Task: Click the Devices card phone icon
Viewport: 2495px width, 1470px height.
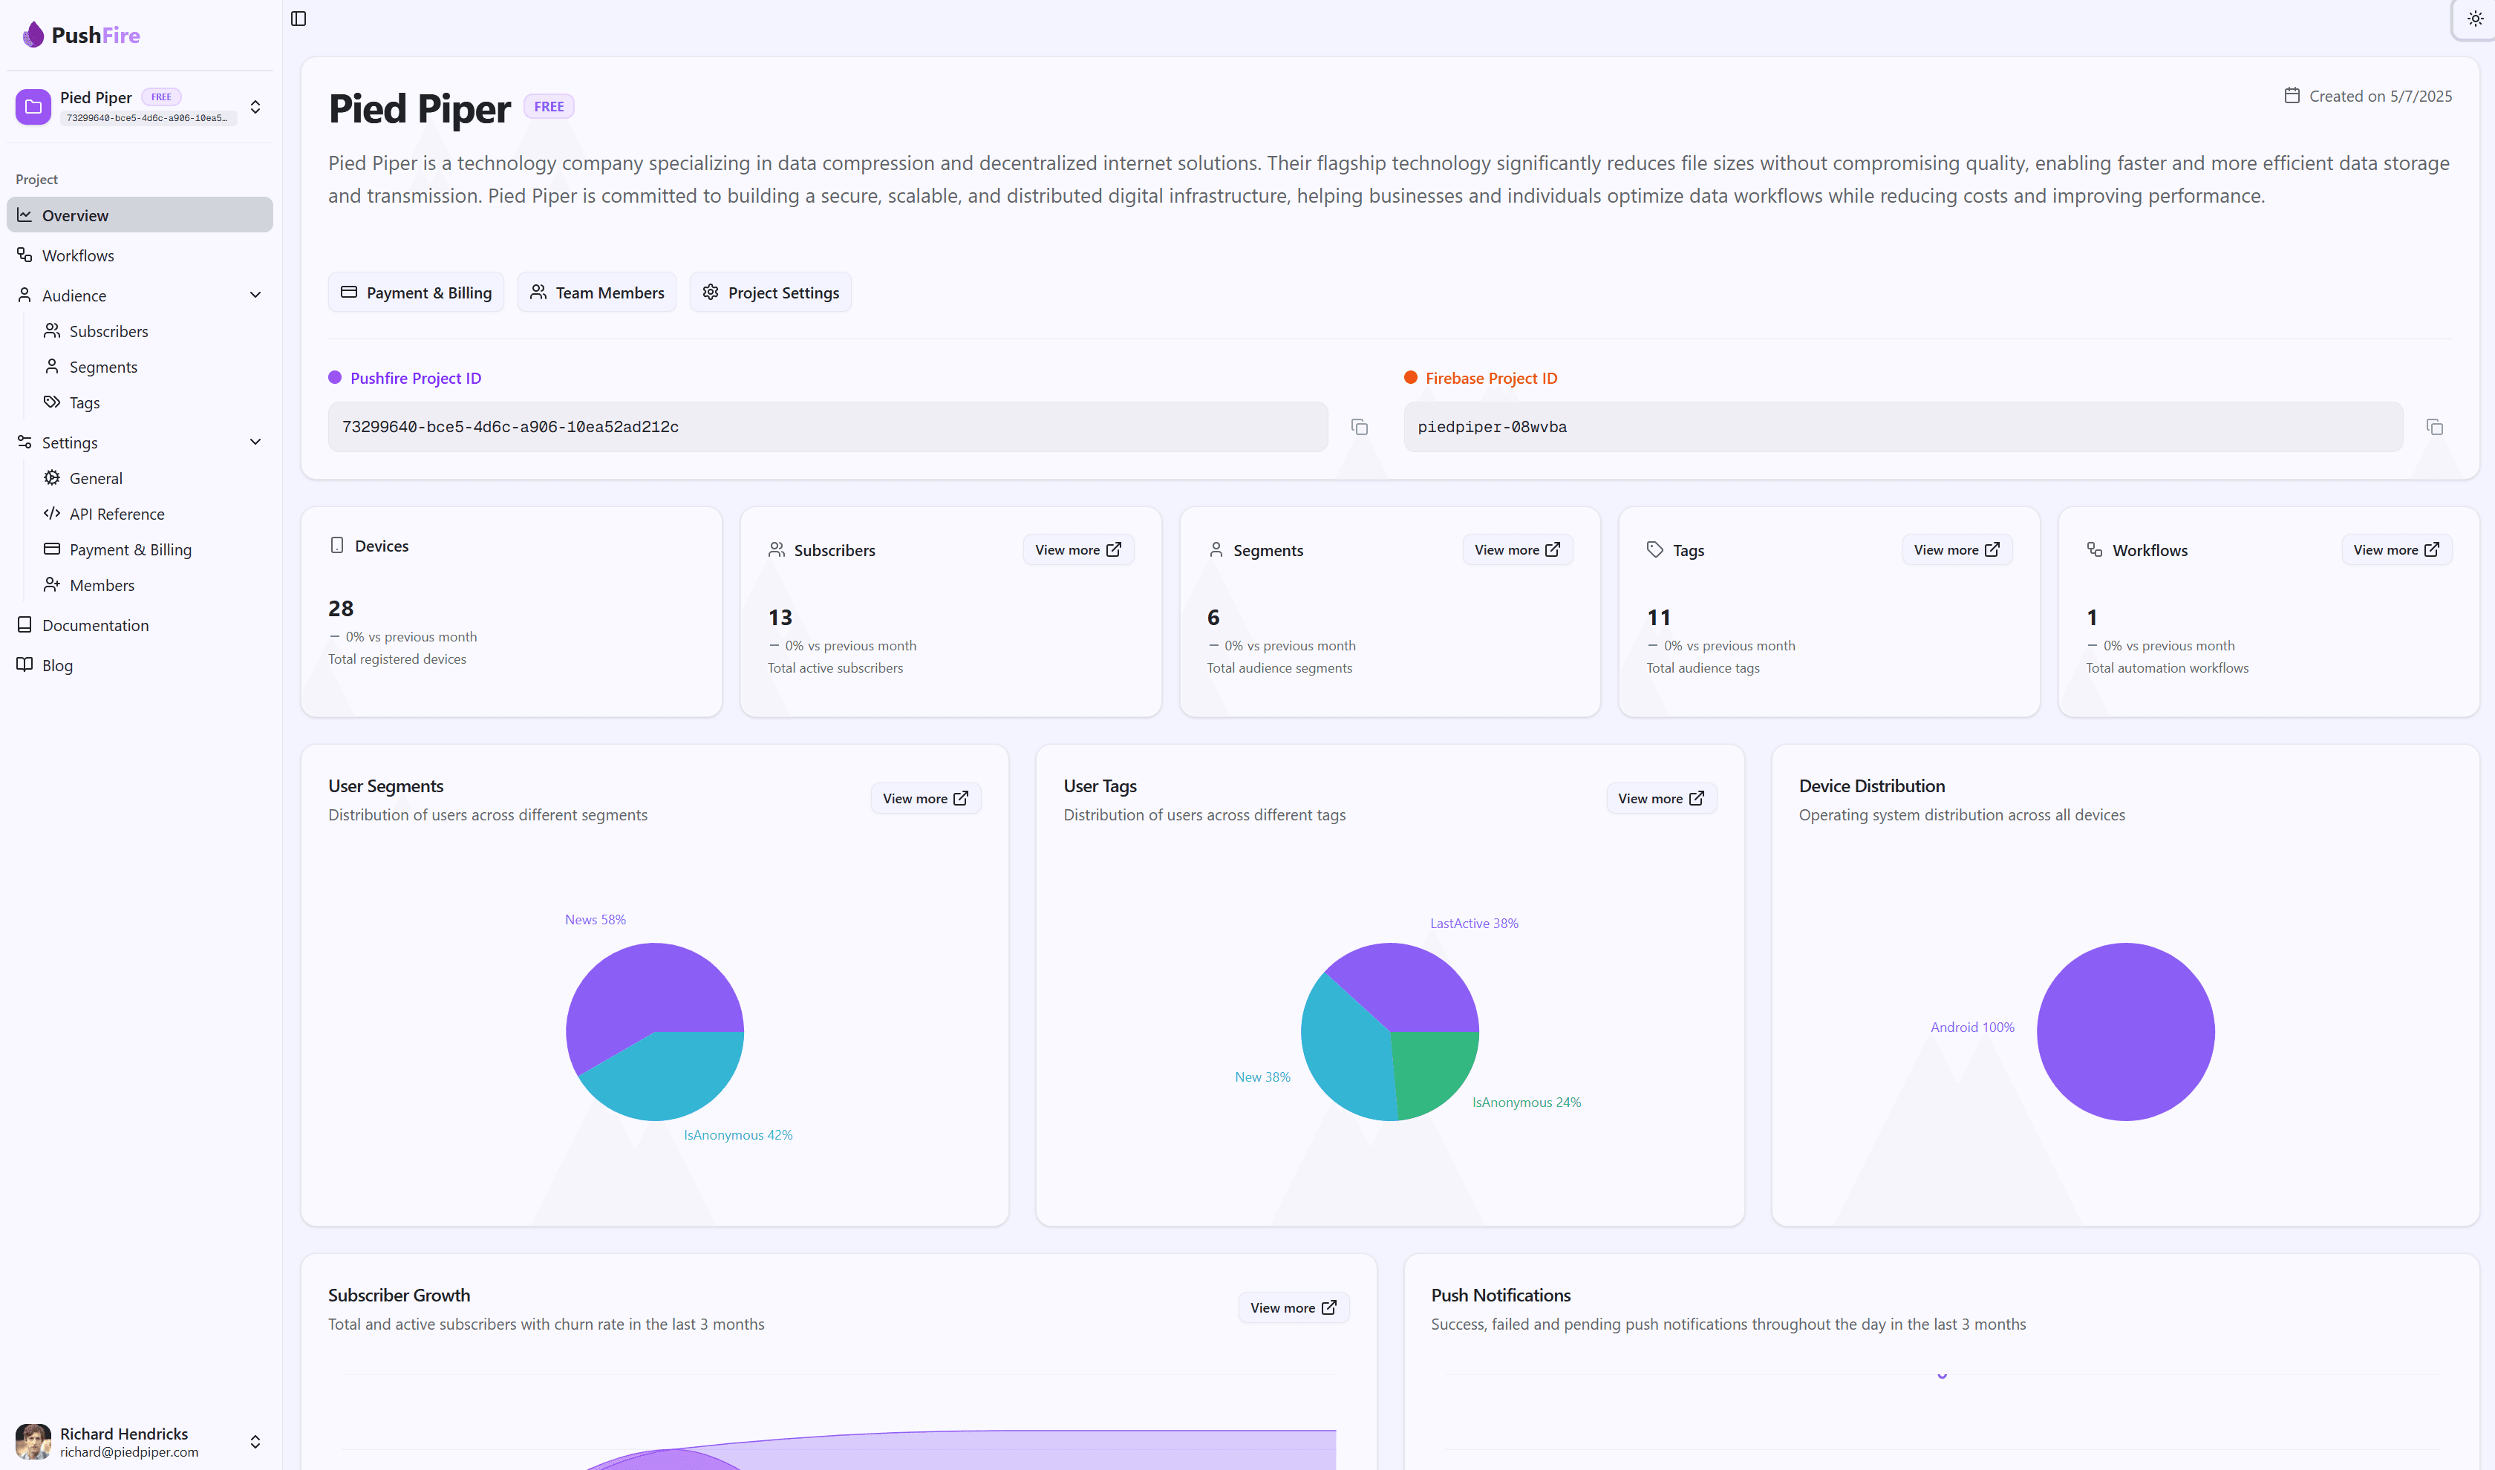Action: point(337,546)
